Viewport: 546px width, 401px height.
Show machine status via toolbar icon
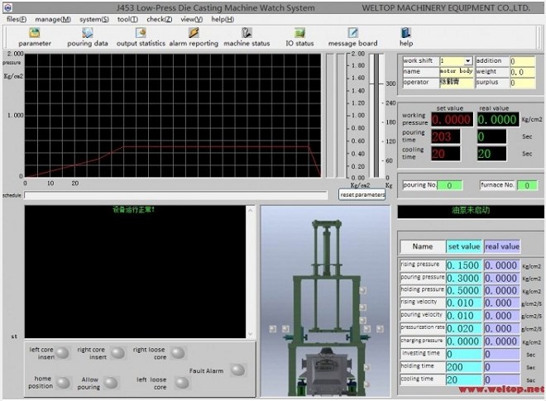click(247, 33)
